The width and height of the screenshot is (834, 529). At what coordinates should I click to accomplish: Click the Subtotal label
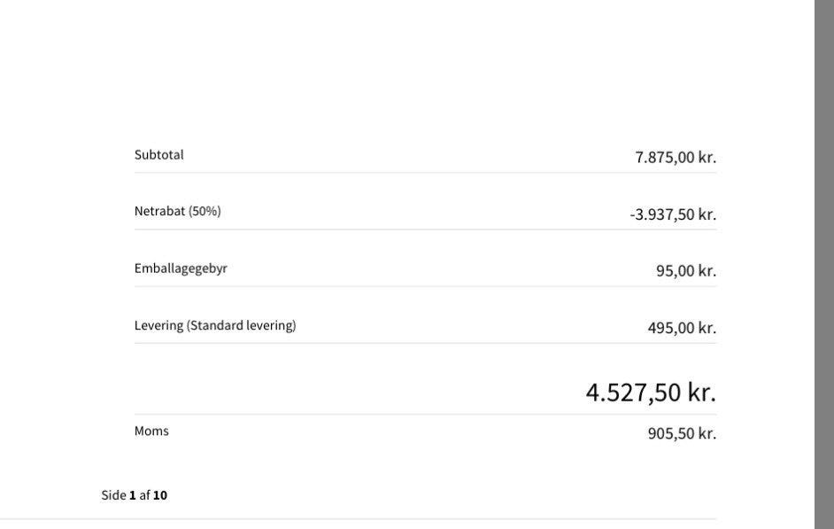click(x=159, y=155)
